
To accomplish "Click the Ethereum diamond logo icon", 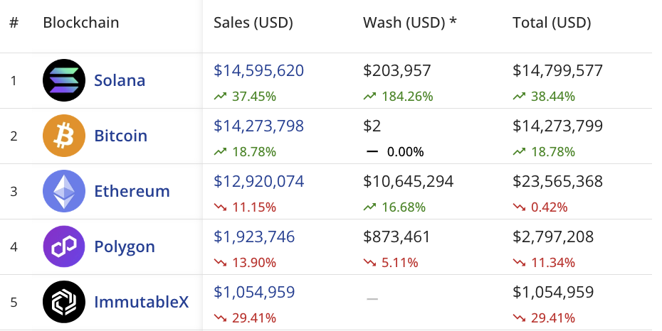I will coord(64,191).
